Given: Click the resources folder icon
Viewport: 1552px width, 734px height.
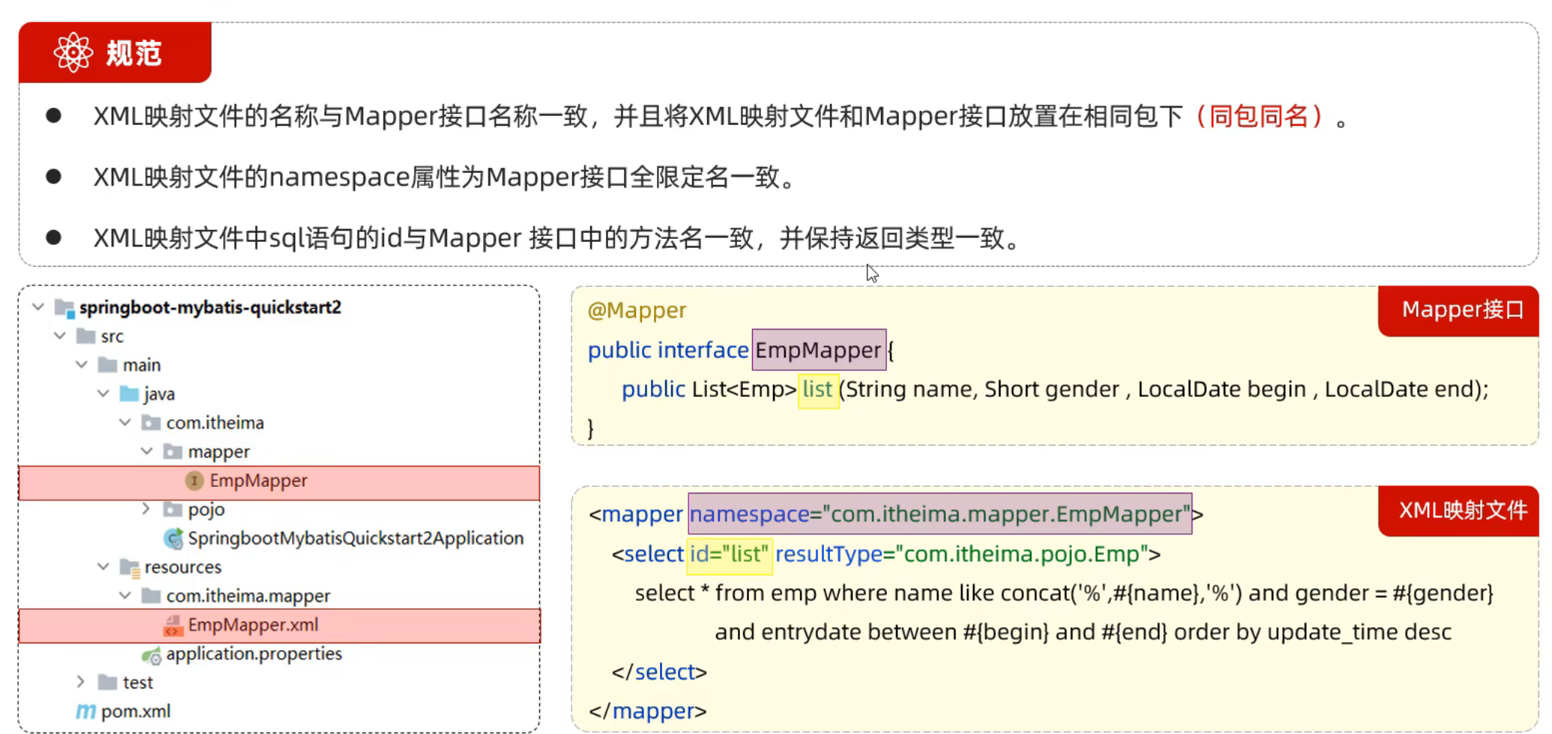Looking at the screenshot, I should pos(130,568).
